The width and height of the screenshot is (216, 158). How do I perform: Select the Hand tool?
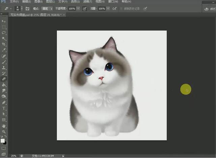[x=4, y=126]
